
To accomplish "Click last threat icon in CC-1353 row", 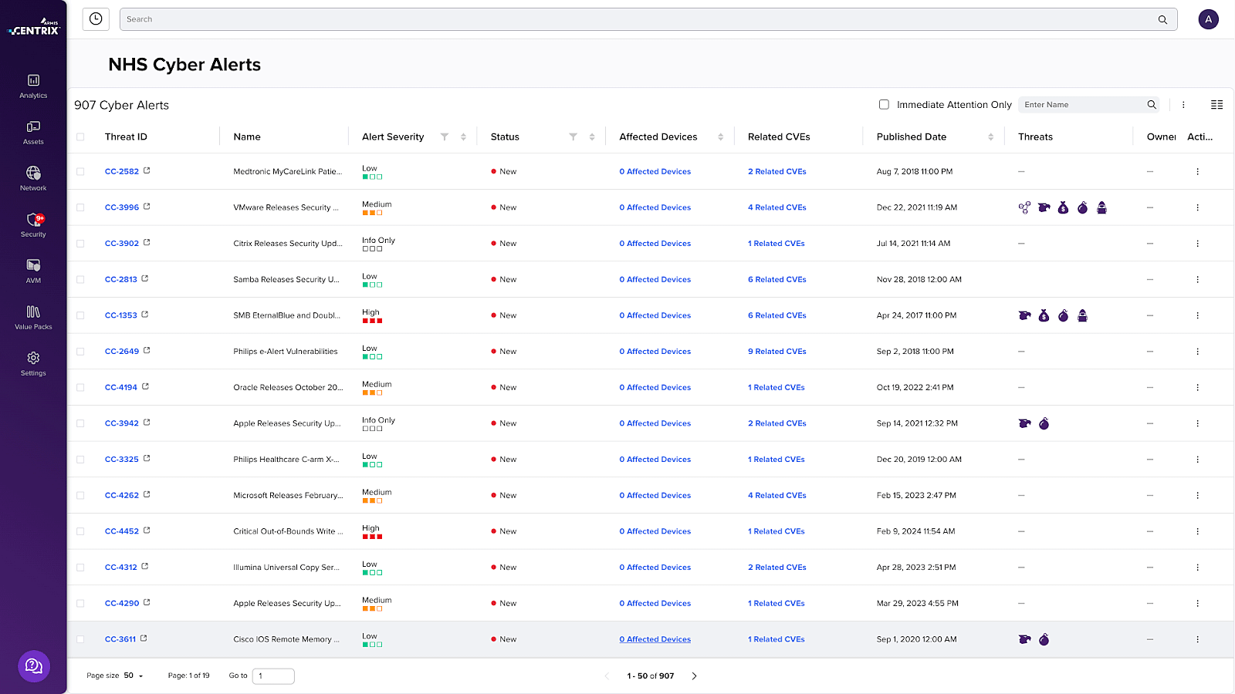I will 1083,315.
